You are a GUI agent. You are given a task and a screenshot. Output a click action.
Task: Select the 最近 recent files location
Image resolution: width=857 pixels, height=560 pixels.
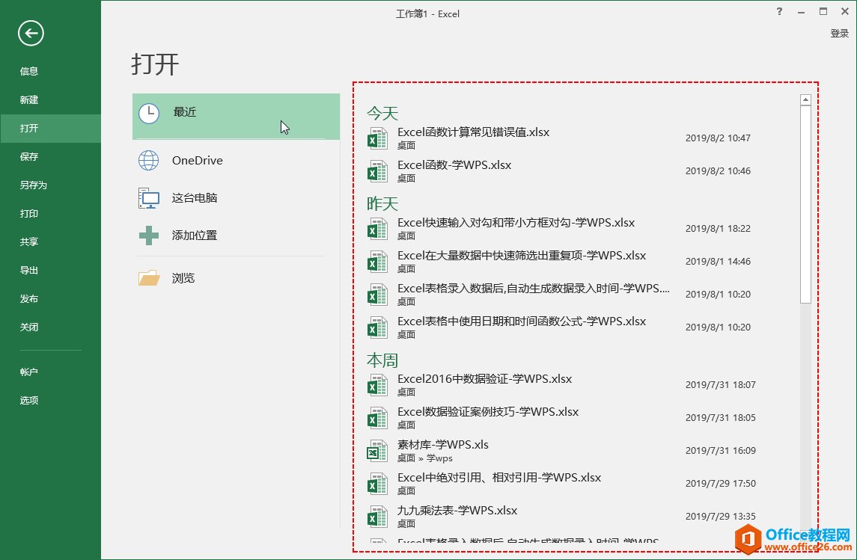click(236, 116)
